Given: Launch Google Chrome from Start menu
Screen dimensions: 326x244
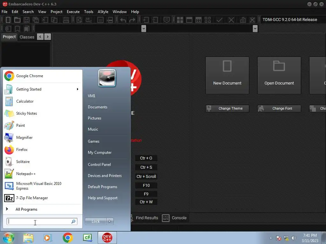Looking at the screenshot, I should coord(43,76).
